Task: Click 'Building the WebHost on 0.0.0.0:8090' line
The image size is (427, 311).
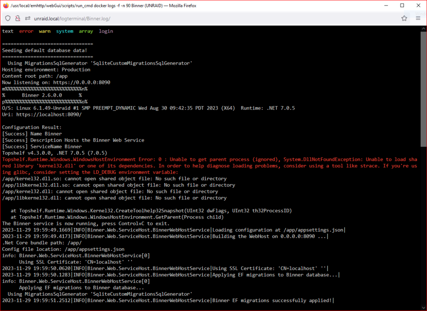Action: click(x=165, y=236)
